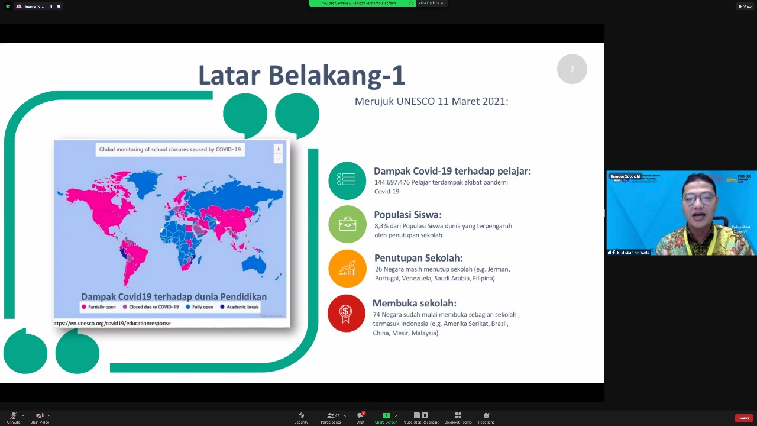This screenshot has width=757, height=426.
Task: Click the video panel divider handle
Action: pyautogui.click(x=605, y=213)
